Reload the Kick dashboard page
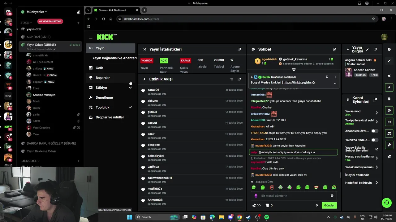Viewport: 396px width, 222px height. [104, 19]
